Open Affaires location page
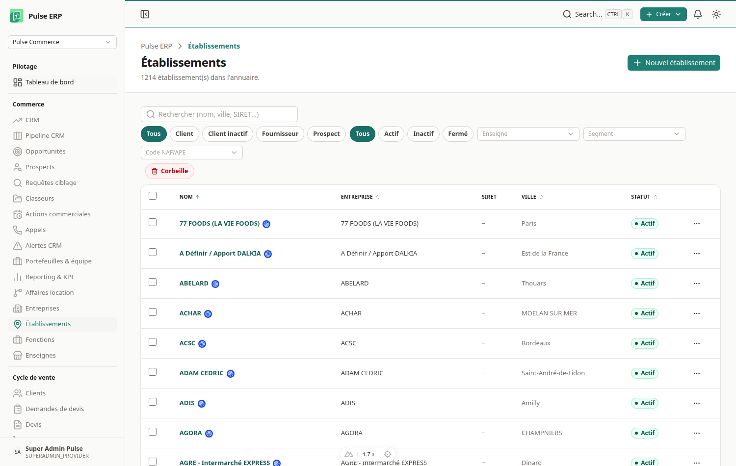Image resolution: width=736 pixels, height=466 pixels. tap(62, 292)
